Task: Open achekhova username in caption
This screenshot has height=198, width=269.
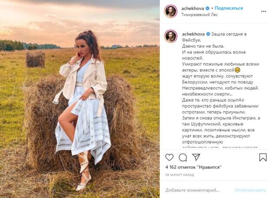Action: 194,34
